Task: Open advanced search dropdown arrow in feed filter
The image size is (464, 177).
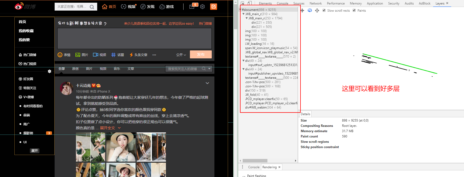Action: click(210, 68)
